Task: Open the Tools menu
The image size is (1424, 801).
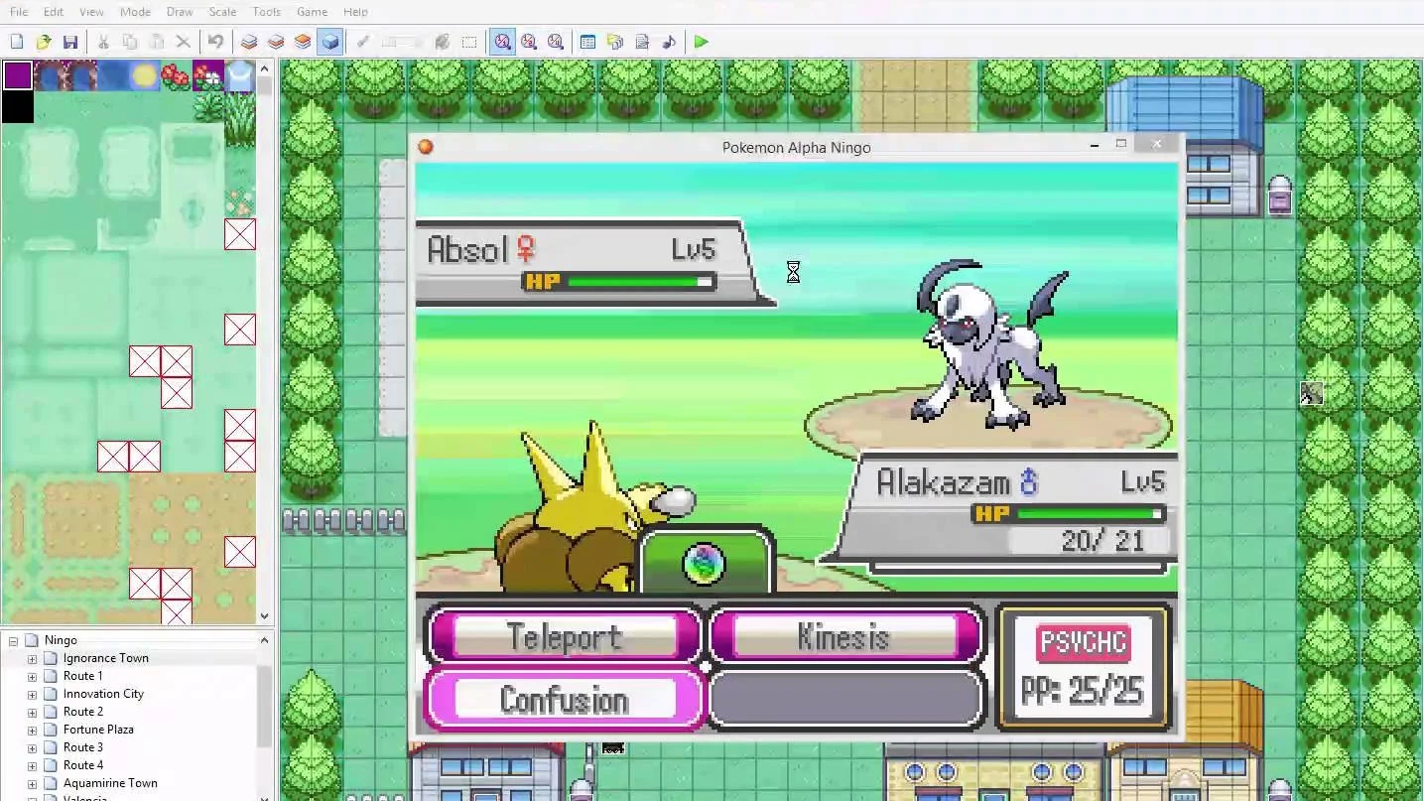Action: pyautogui.click(x=265, y=12)
